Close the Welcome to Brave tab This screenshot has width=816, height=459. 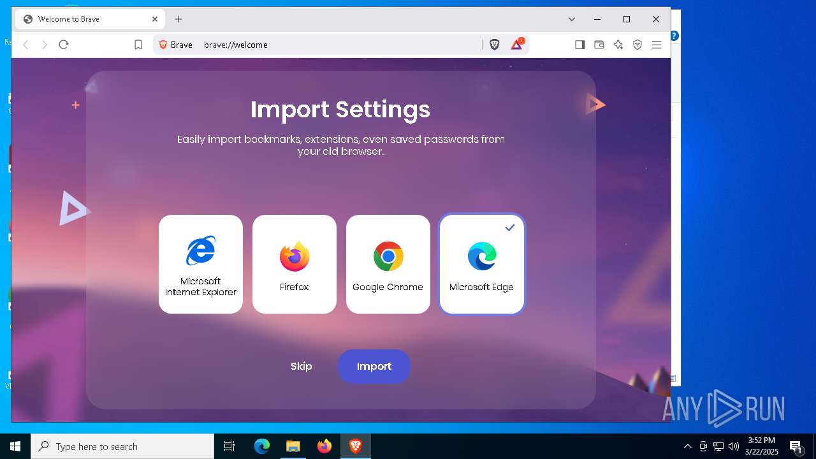(x=155, y=19)
